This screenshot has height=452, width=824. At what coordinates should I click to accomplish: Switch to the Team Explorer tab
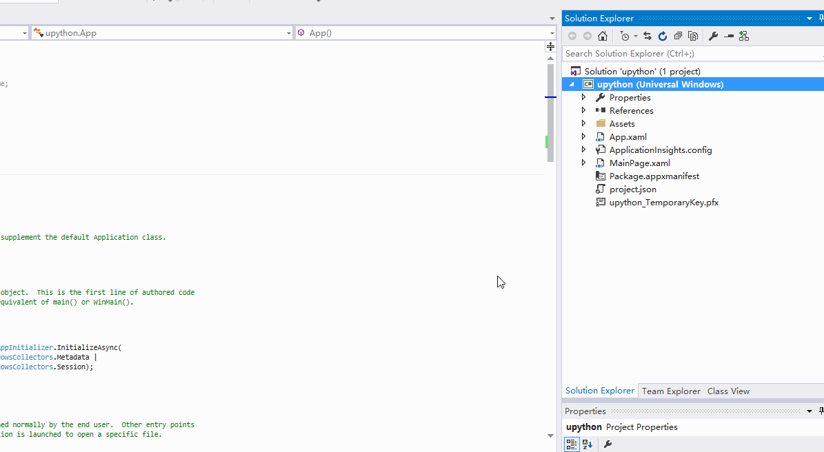click(x=671, y=391)
